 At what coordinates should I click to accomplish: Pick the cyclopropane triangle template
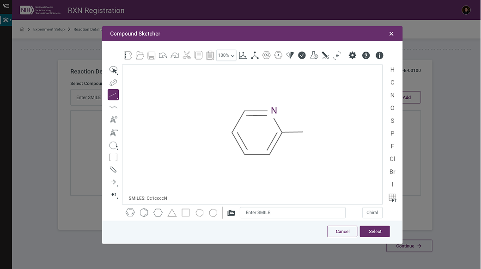pyautogui.click(x=172, y=213)
